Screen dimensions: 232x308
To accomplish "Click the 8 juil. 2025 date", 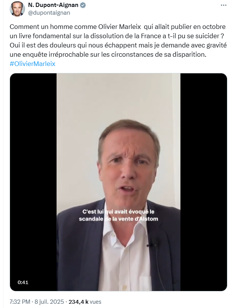I will click(x=49, y=302).
